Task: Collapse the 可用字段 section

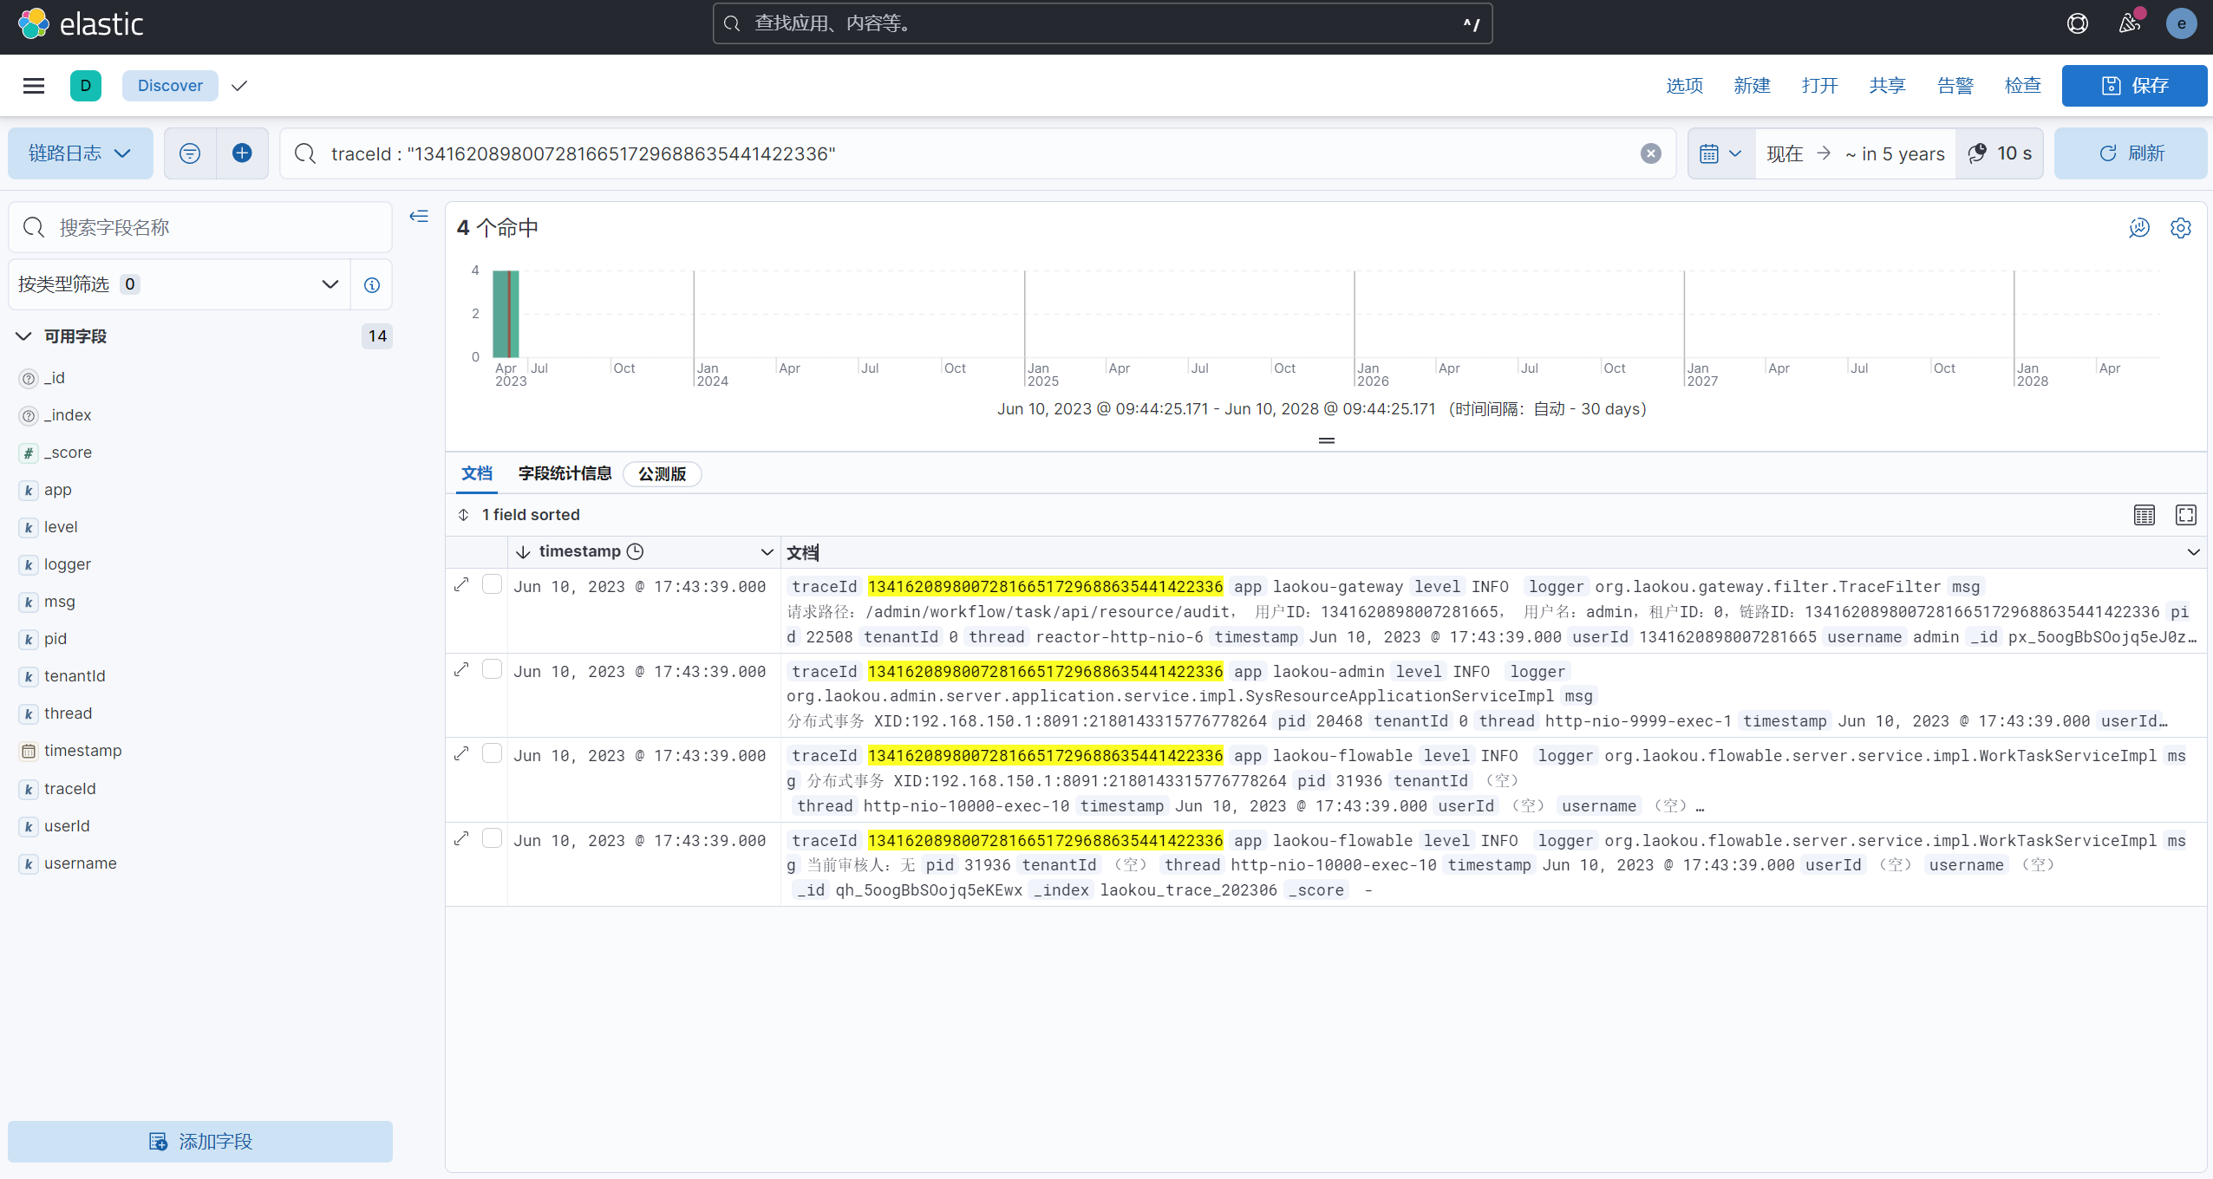Action: (24, 336)
